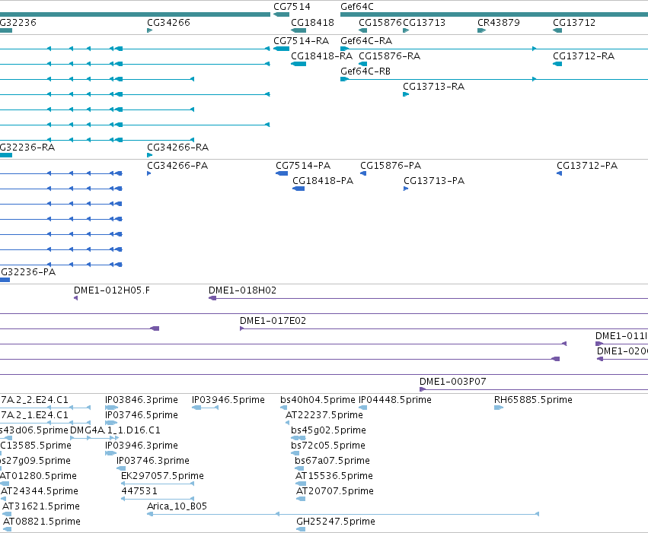Click the CG13712 gene label

[x=574, y=22]
